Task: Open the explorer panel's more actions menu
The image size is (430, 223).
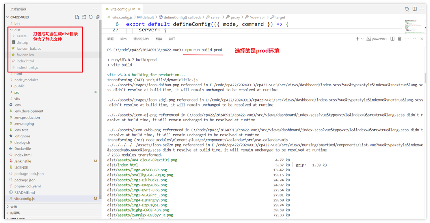Action: (x=95, y=9)
